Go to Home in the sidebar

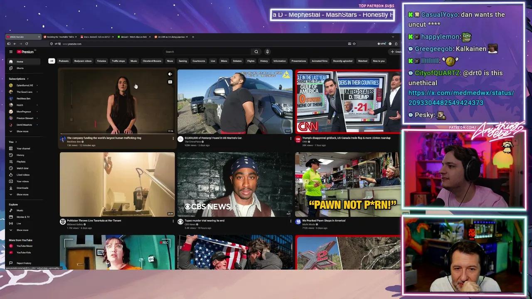23,61
